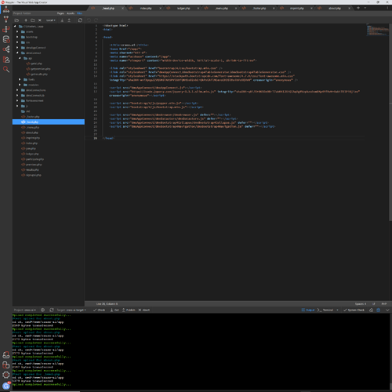Click the refresh icon in file toolbar
The height and width of the screenshot is (392, 392).
(80, 20)
